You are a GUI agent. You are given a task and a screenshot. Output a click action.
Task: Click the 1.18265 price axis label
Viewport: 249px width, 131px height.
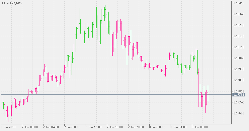pos(239,25)
